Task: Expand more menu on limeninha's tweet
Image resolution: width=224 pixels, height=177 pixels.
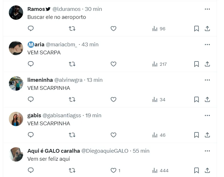Action: coord(207,80)
